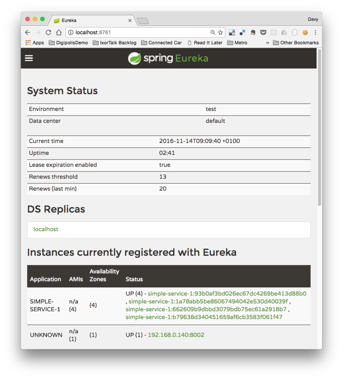Image resolution: width=343 pixels, height=379 pixels.
Task: Open a new tab with the new-tab button
Action: (143, 21)
